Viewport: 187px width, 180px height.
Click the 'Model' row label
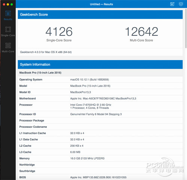23,86
